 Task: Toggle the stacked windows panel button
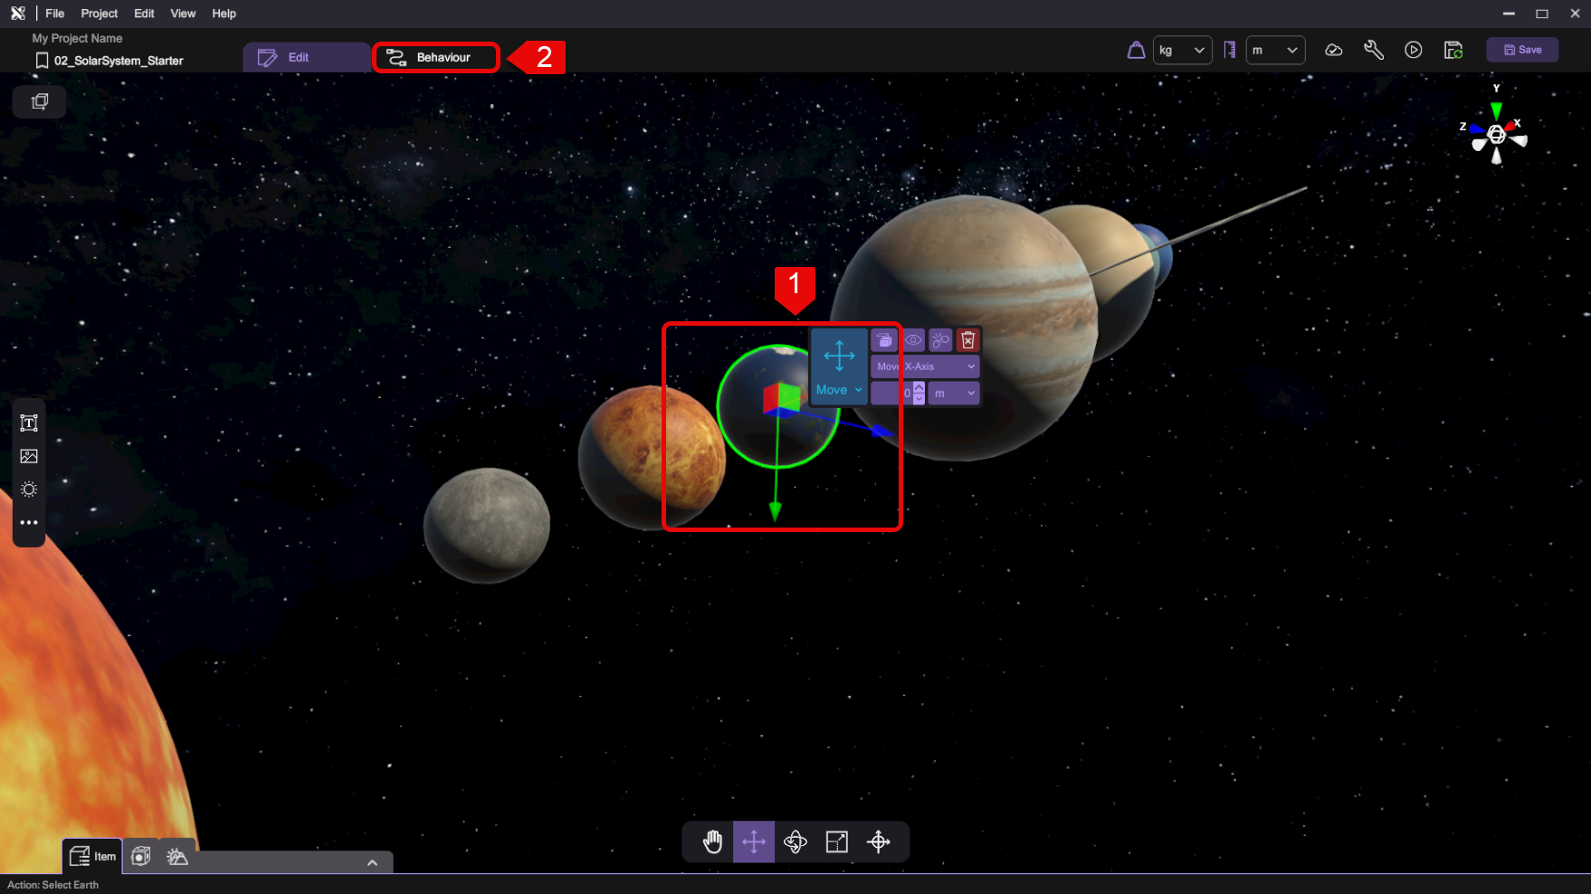40,101
